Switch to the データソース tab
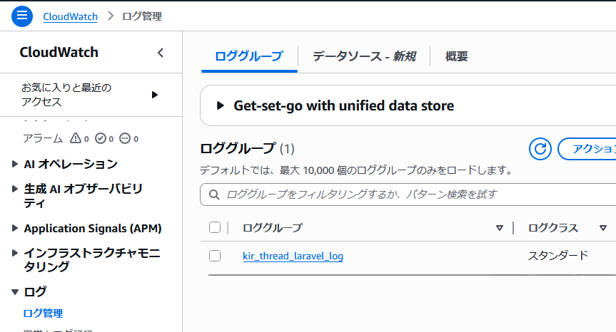 click(x=363, y=56)
